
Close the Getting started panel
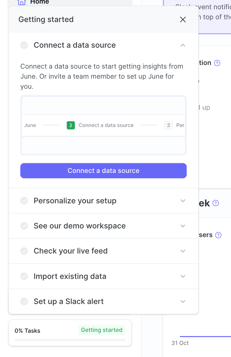point(183,20)
